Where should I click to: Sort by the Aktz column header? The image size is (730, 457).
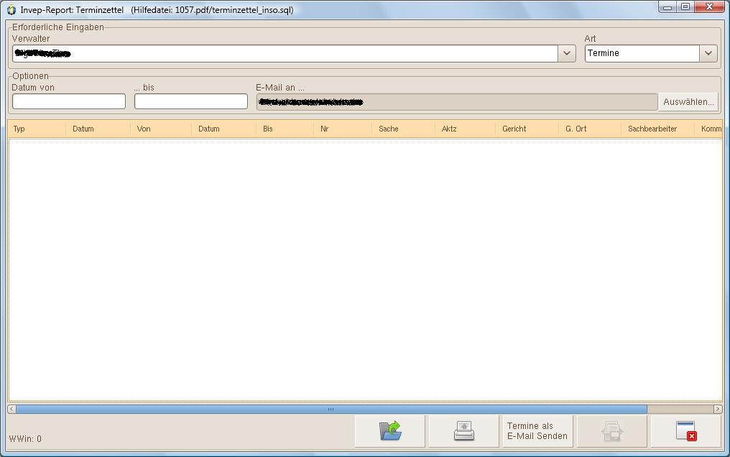pyautogui.click(x=465, y=129)
